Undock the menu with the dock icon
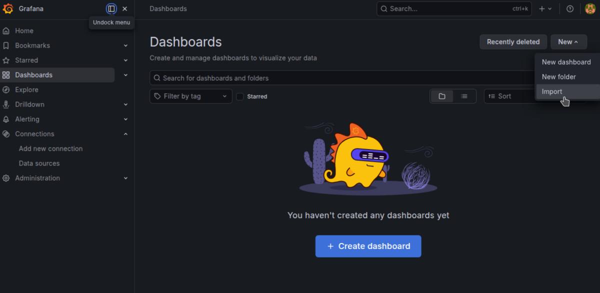The image size is (600, 293). tap(111, 8)
